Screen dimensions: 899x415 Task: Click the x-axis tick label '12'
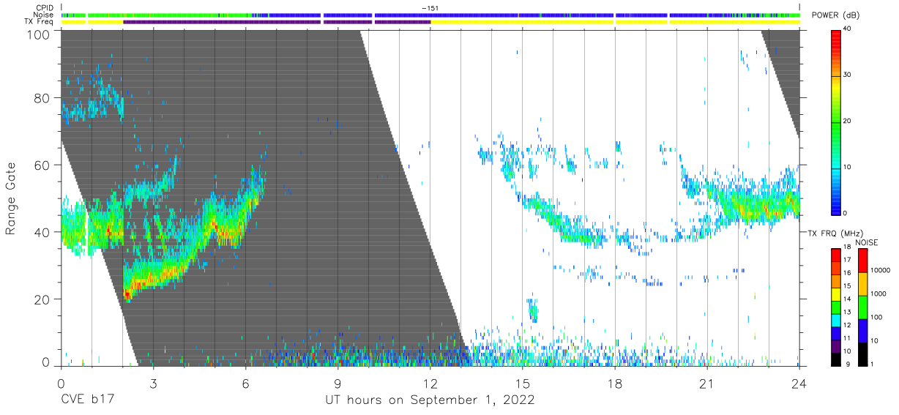(x=430, y=383)
